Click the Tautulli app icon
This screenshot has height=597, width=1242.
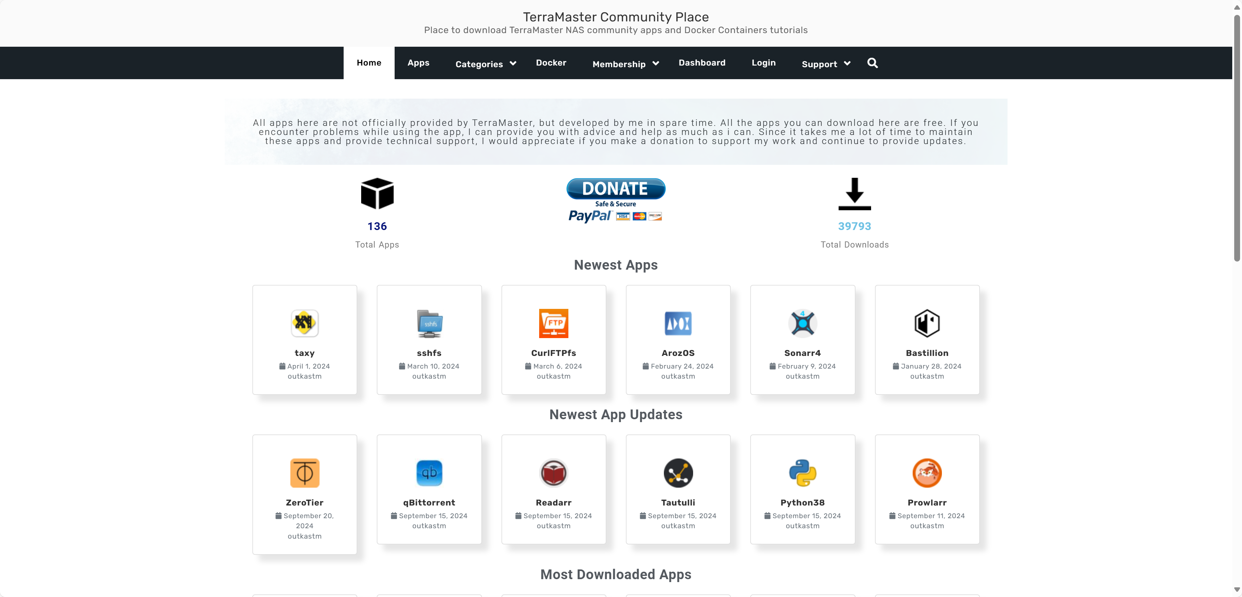coord(678,473)
